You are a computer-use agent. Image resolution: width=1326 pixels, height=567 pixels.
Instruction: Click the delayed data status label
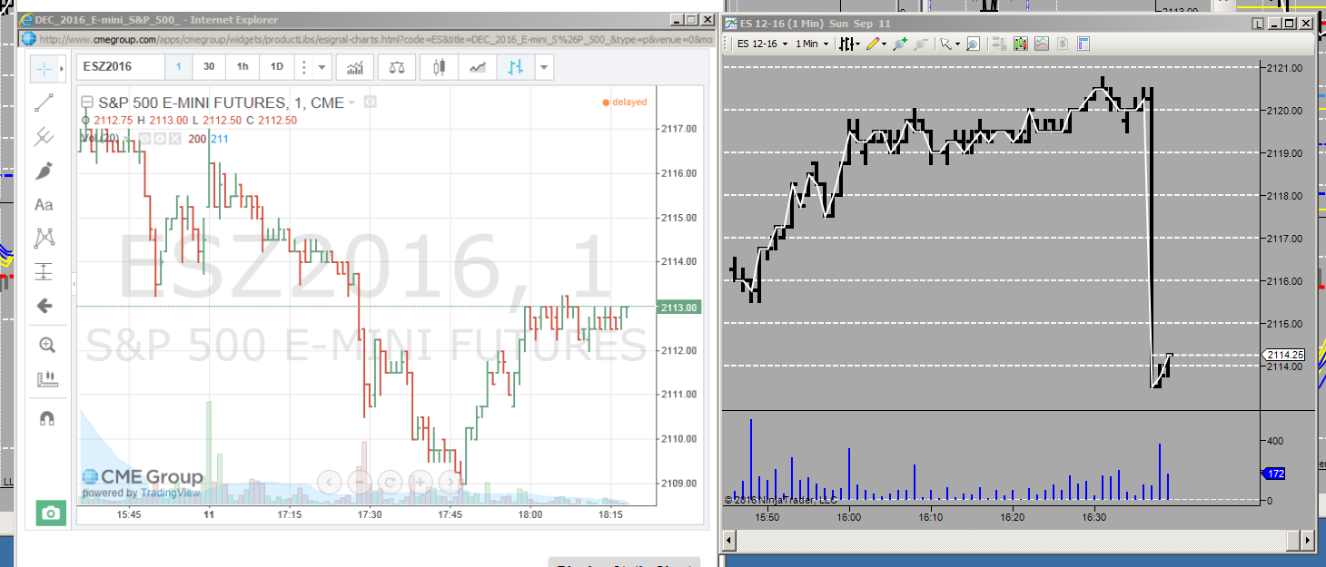[625, 103]
